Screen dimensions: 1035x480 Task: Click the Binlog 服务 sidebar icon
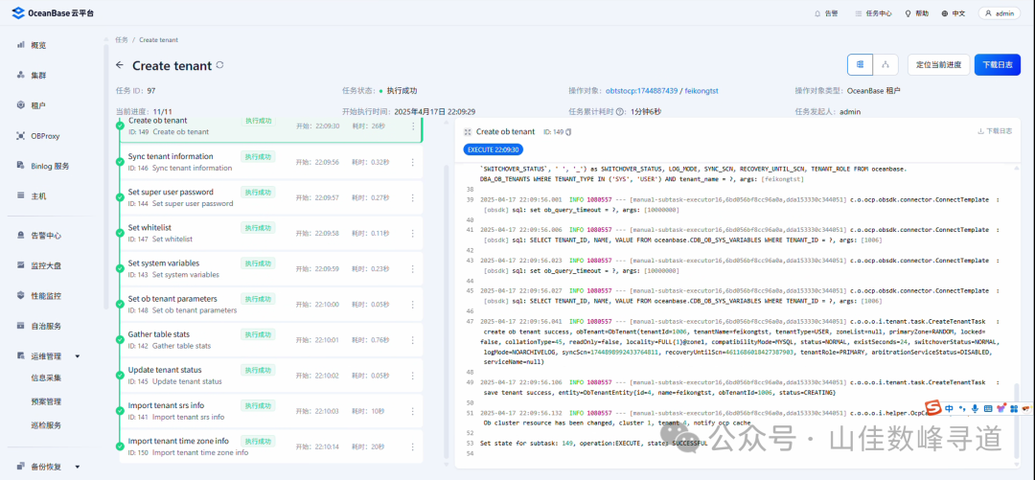click(x=20, y=166)
